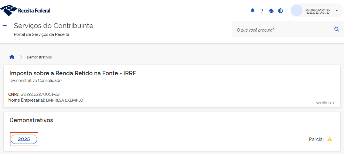Open the notifications bell

(253, 11)
